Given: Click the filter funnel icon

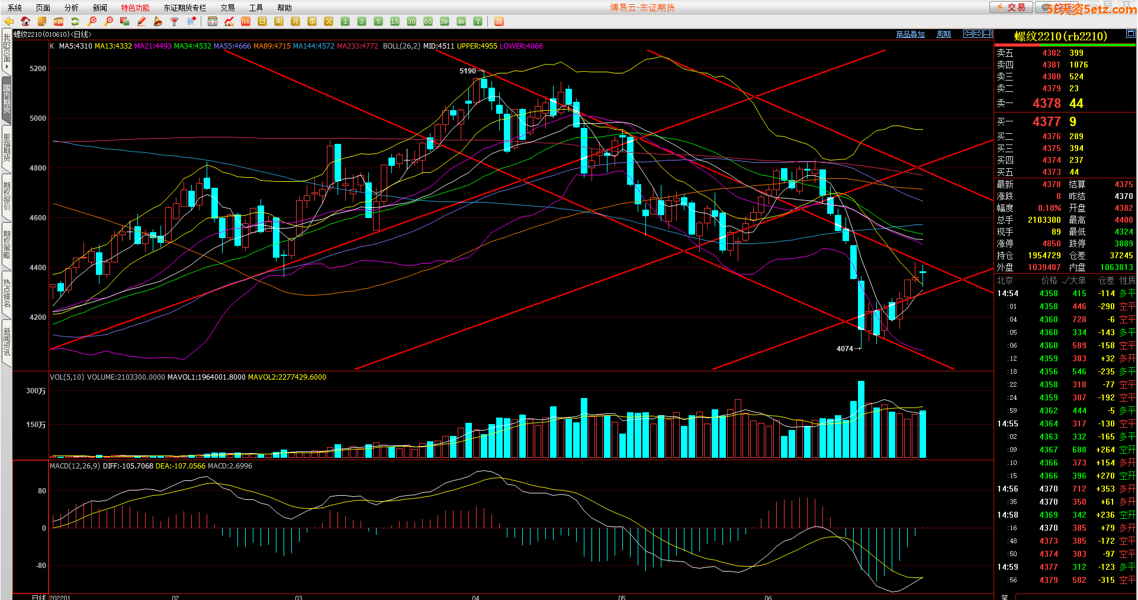Looking at the screenshot, I should 174,21.
